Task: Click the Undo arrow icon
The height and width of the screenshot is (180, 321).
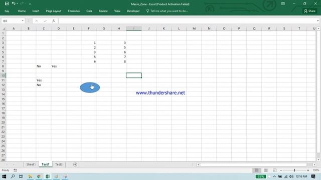Action: (14, 3)
